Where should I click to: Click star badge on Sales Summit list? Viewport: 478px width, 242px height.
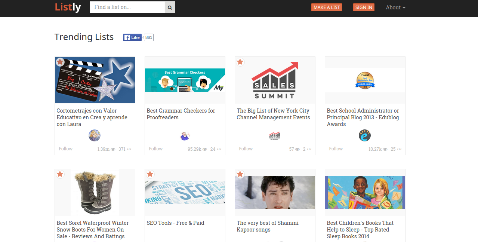[x=240, y=62]
